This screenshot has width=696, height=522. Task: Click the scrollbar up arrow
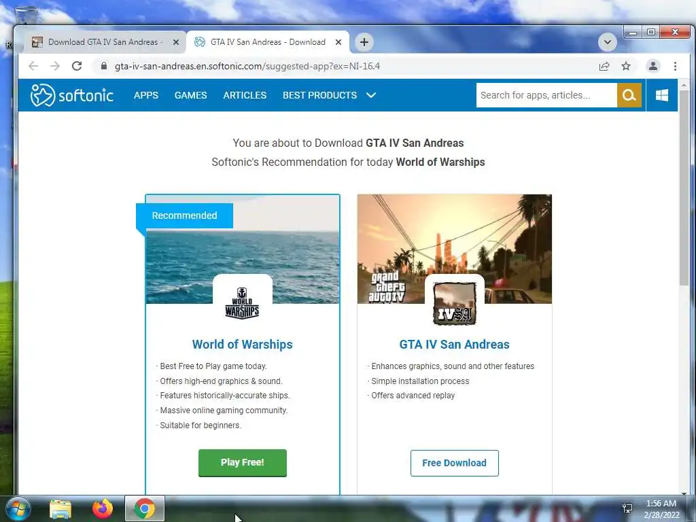click(x=684, y=84)
